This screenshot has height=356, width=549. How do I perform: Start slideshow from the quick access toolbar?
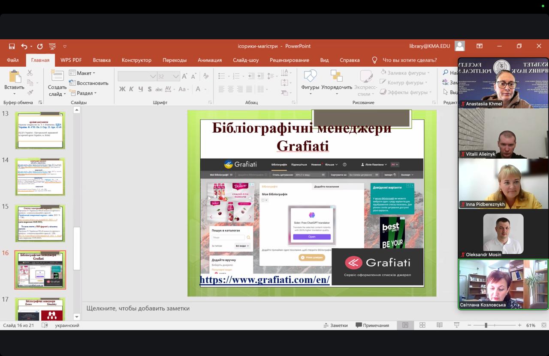52,46
